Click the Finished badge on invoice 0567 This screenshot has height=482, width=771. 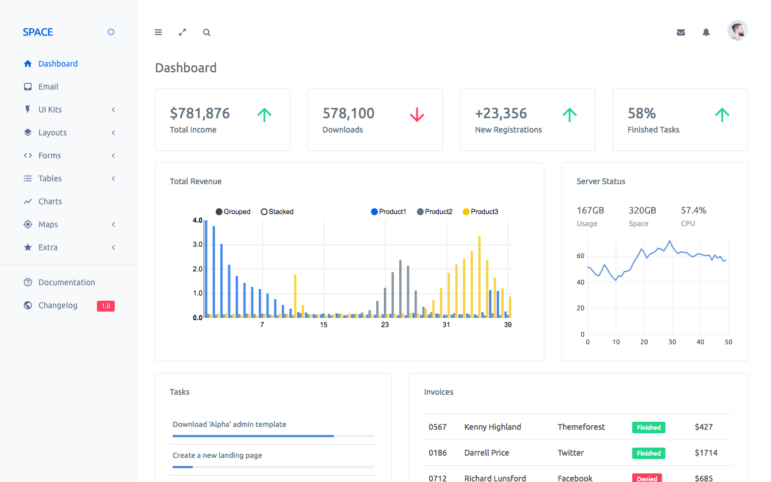(648, 427)
